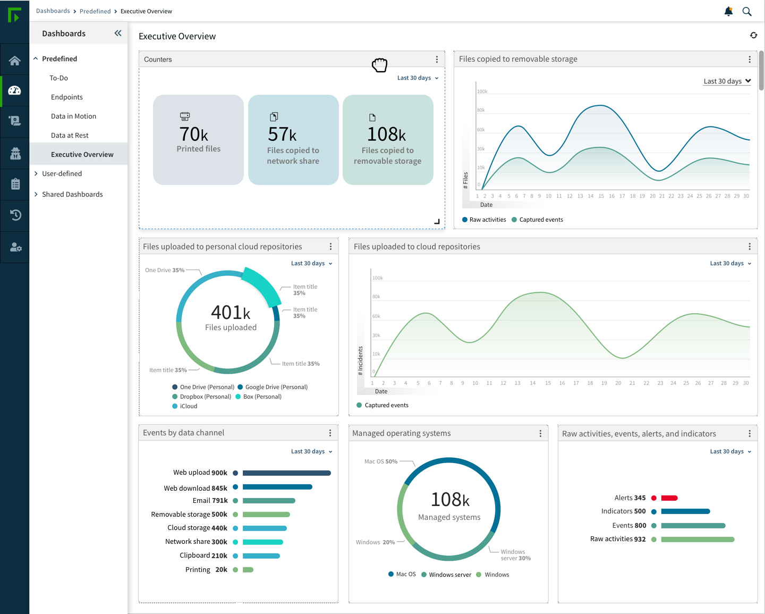Click the copy icon on the network share card
This screenshot has width=765, height=614.
(x=274, y=116)
